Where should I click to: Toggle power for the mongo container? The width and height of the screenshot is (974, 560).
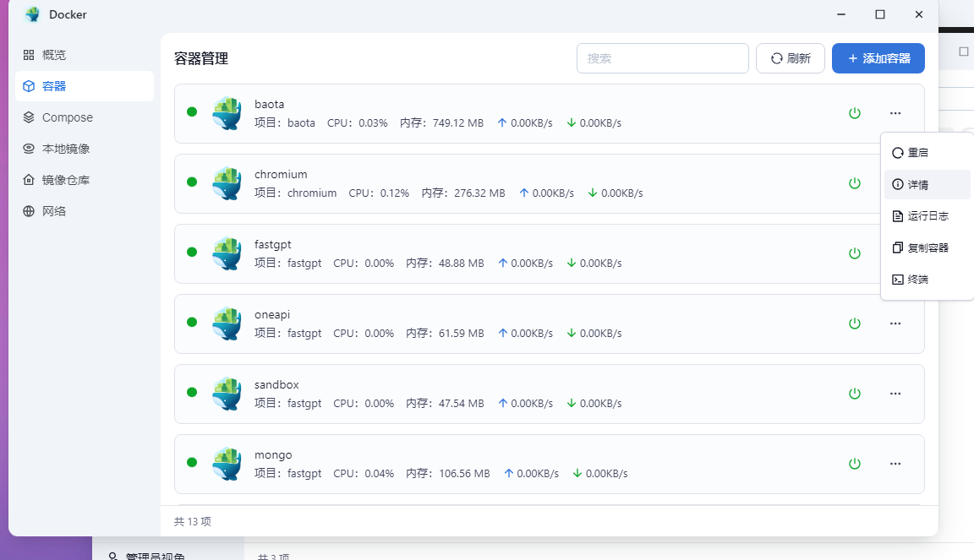(x=855, y=464)
